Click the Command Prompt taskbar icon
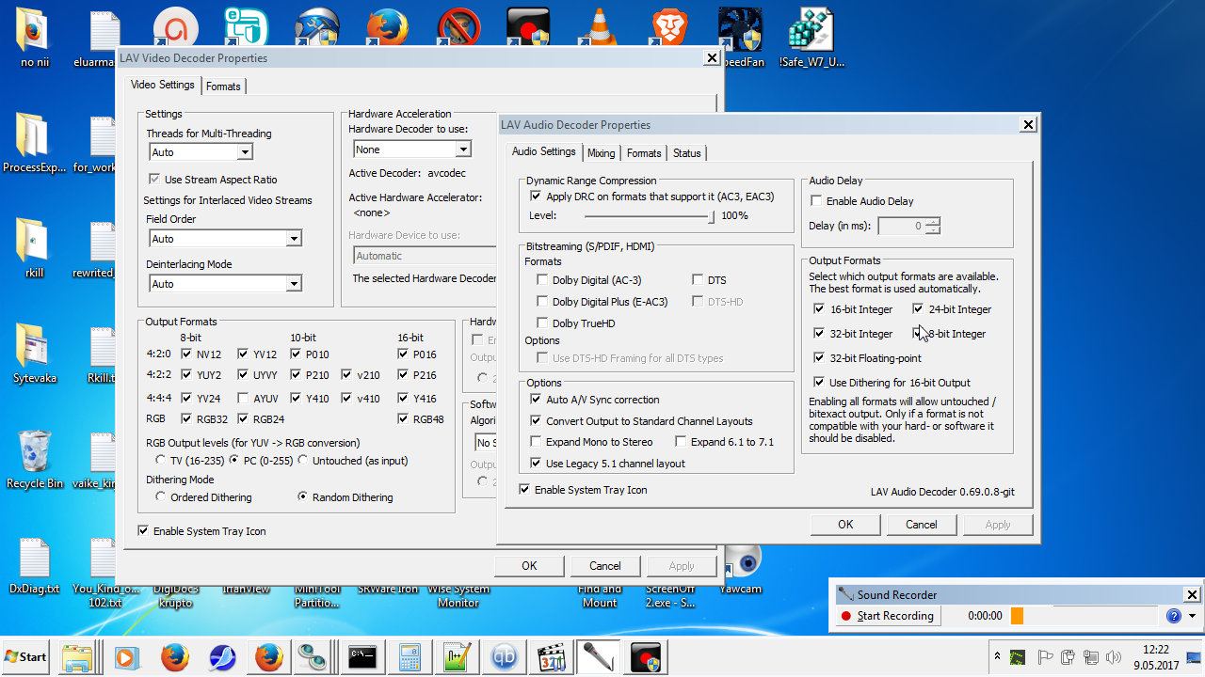Viewport: 1205px width, 677px height. (362, 656)
